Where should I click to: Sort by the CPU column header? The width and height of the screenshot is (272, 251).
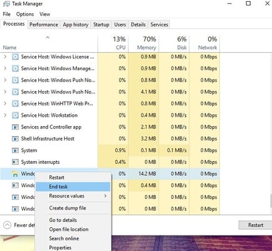pos(113,43)
